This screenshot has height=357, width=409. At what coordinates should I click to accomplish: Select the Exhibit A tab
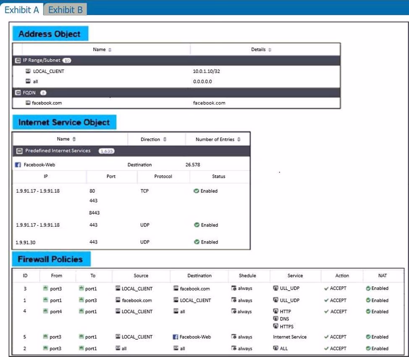coord(21,9)
